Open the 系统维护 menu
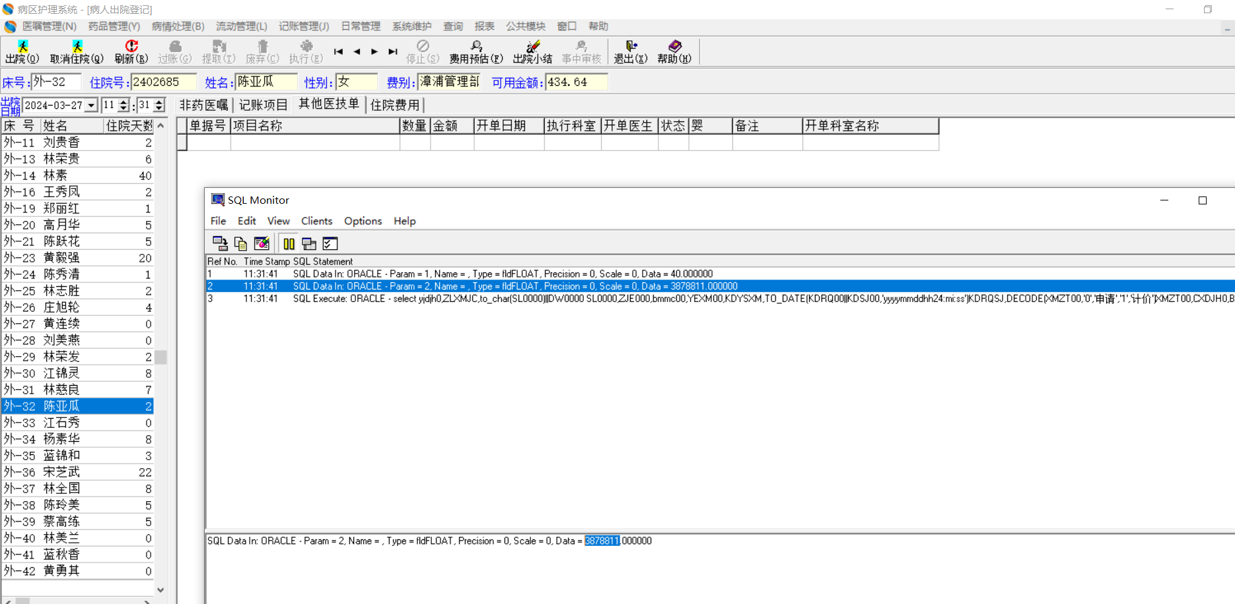 click(411, 26)
